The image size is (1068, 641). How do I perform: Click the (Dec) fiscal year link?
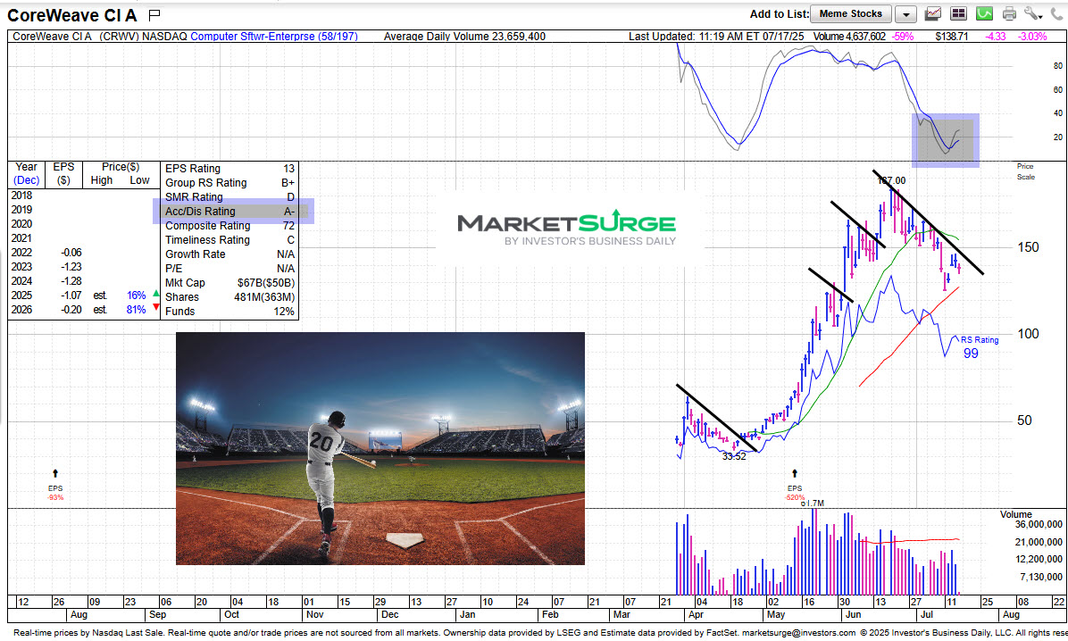pyautogui.click(x=27, y=179)
